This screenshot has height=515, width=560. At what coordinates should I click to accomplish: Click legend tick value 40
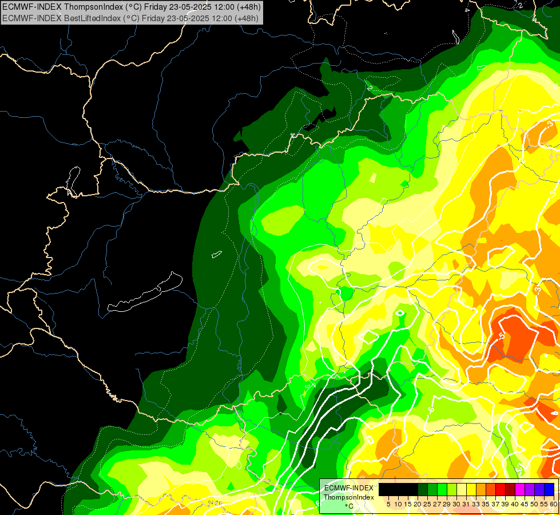(515, 504)
